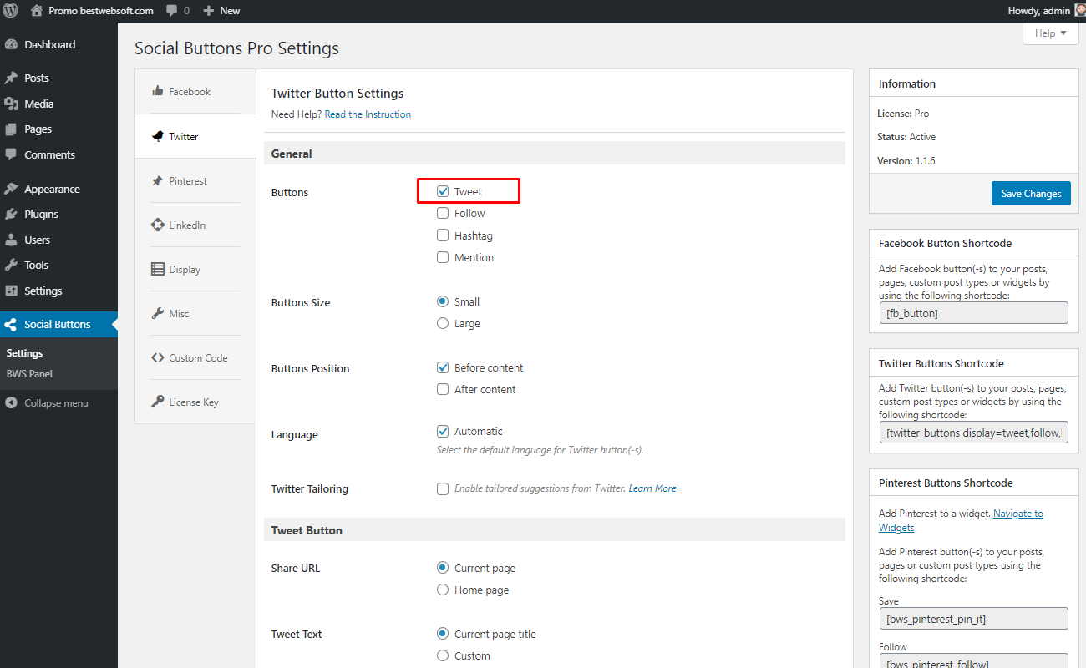Open the Display settings tab

(x=195, y=269)
